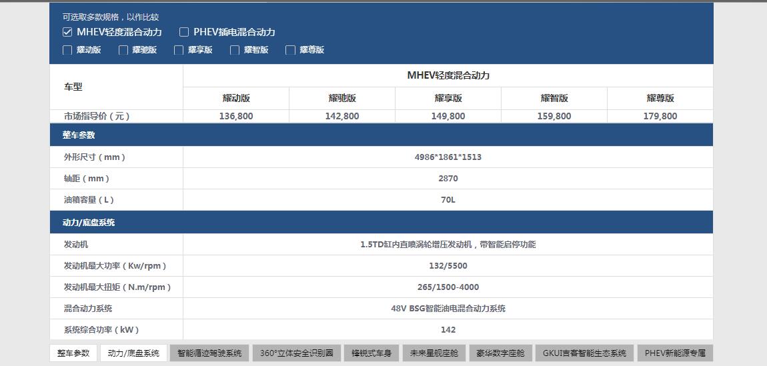
Task: Click the 1.5TD缸内直喷涡轮增压发动机 description
Action: pos(448,244)
